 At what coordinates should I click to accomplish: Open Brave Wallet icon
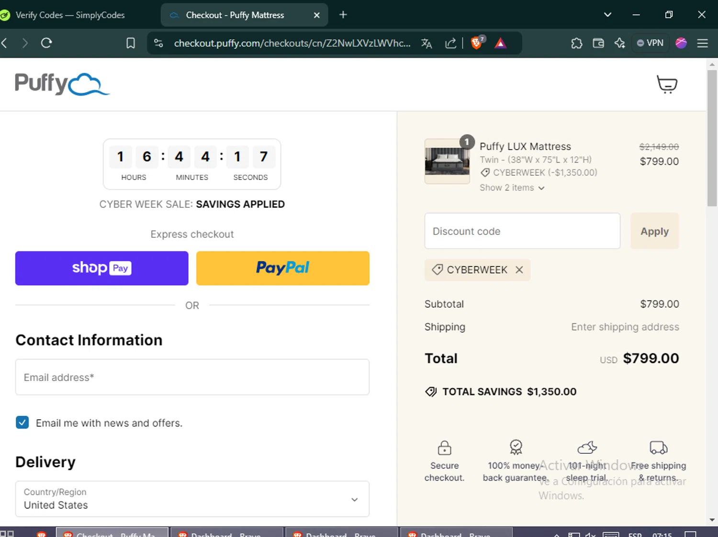coord(598,43)
